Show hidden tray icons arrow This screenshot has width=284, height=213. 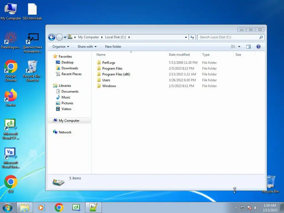click(236, 208)
